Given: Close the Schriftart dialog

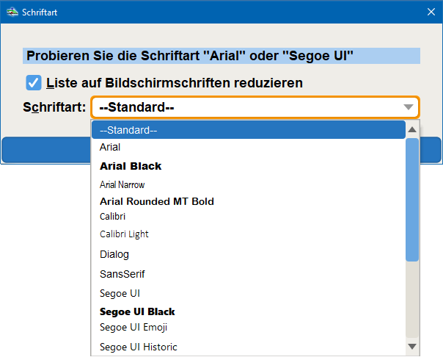Looking at the screenshot, I should [430, 12].
